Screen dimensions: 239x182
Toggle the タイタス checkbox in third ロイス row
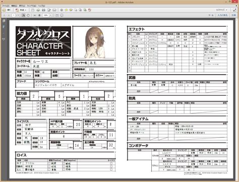[111, 169]
